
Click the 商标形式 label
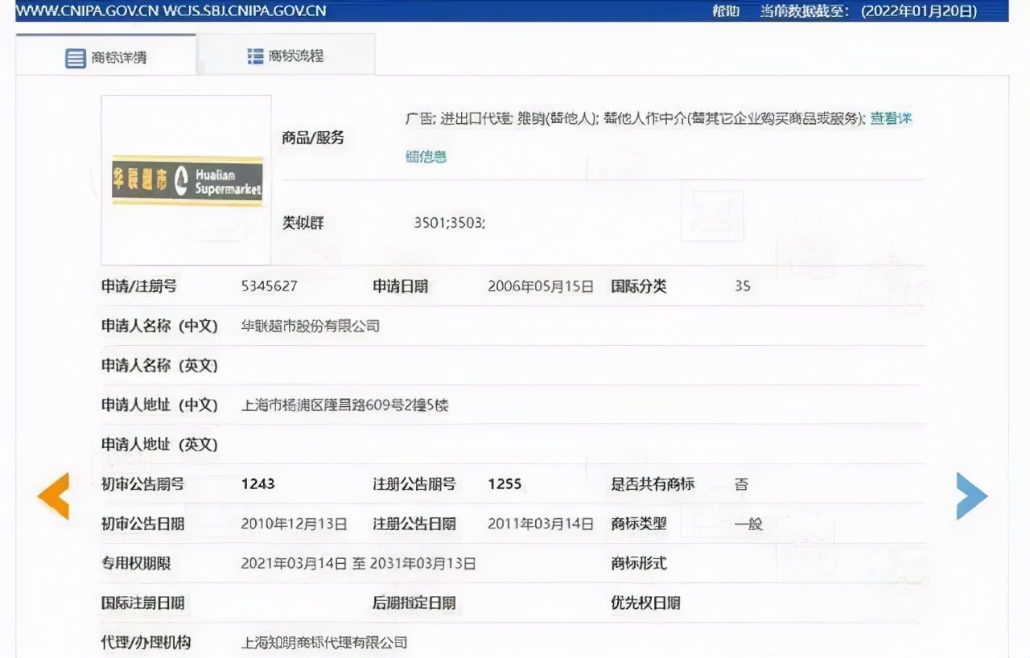coord(640,563)
